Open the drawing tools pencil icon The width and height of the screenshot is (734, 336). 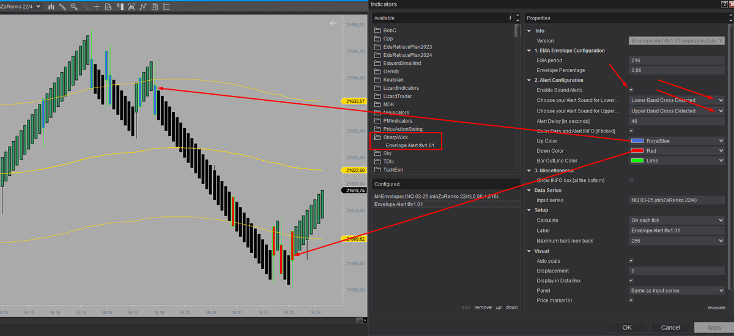click(x=62, y=7)
